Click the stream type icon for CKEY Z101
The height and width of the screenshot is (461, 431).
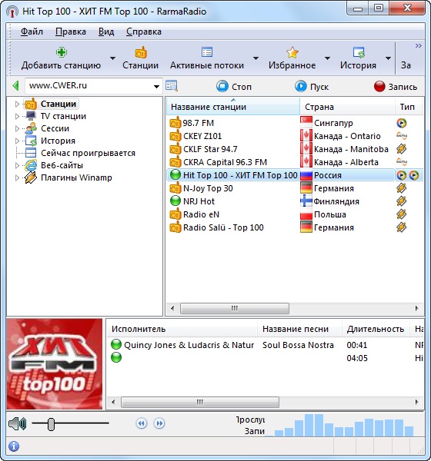point(402,136)
